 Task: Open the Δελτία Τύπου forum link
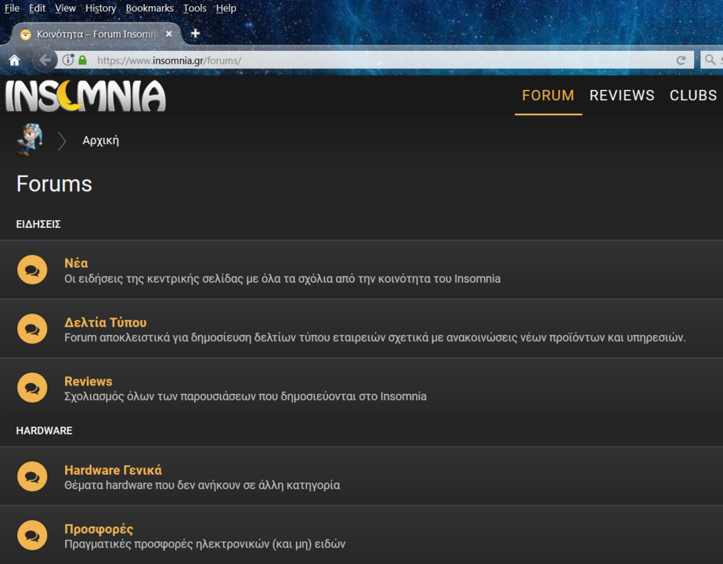tap(106, 322)
